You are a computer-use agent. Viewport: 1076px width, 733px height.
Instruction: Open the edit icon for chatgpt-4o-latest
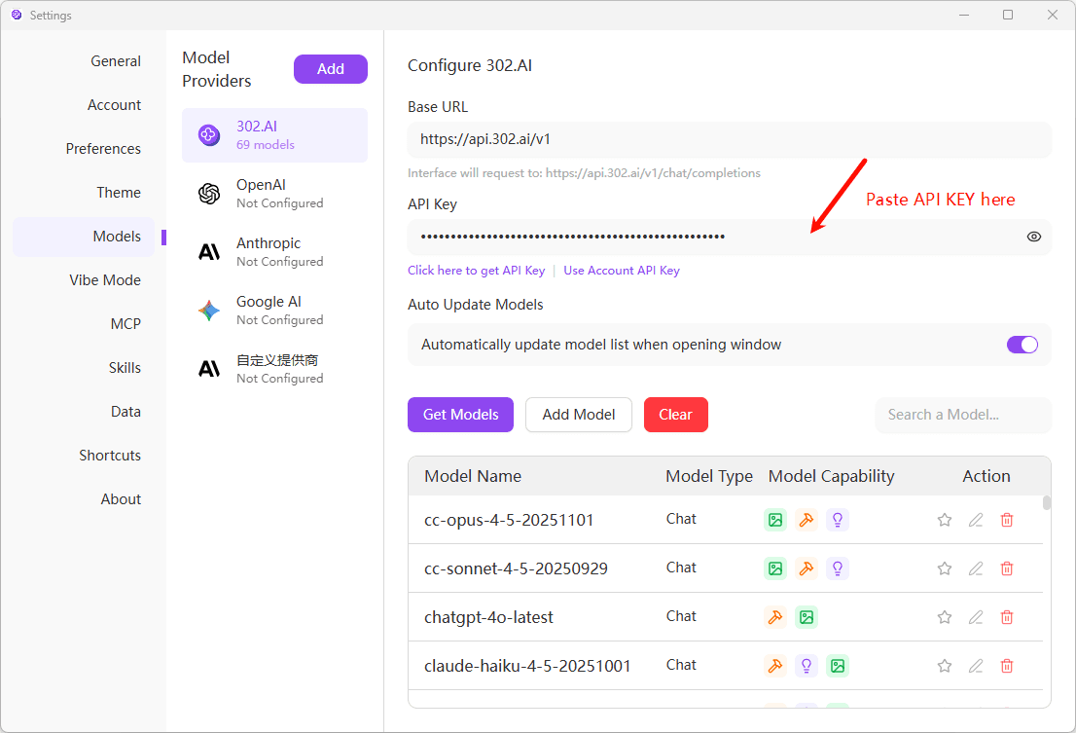976,616
